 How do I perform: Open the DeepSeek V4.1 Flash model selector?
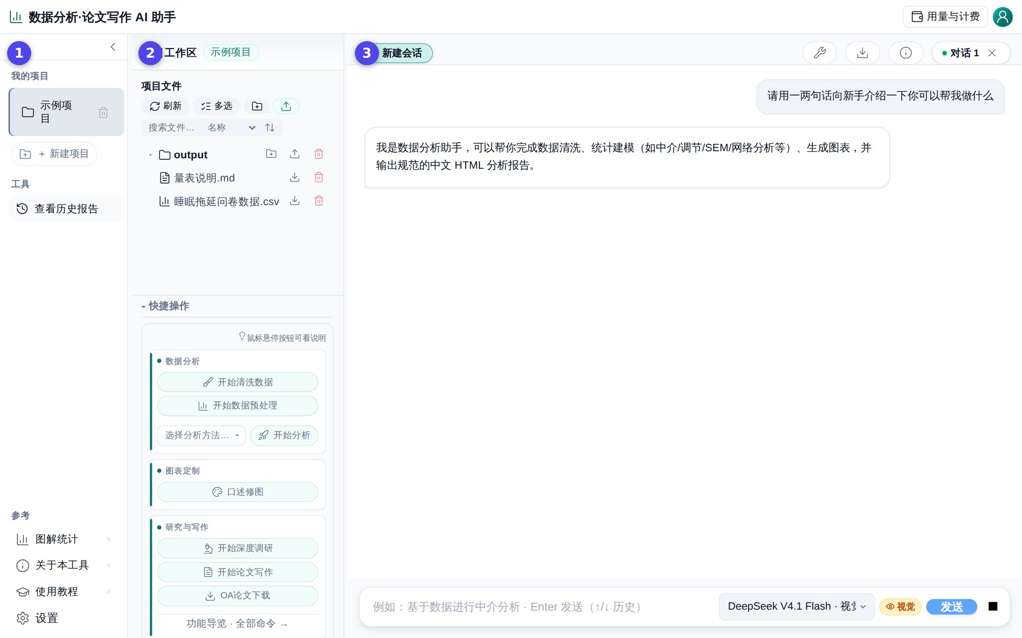[797, 606]
